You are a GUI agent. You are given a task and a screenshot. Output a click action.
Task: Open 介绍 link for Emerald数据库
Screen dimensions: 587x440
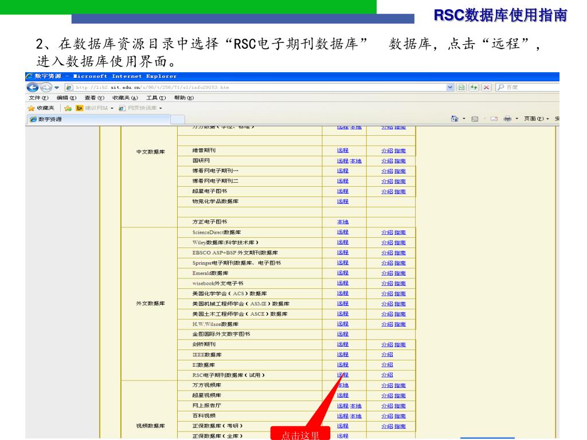click(387, 273)
